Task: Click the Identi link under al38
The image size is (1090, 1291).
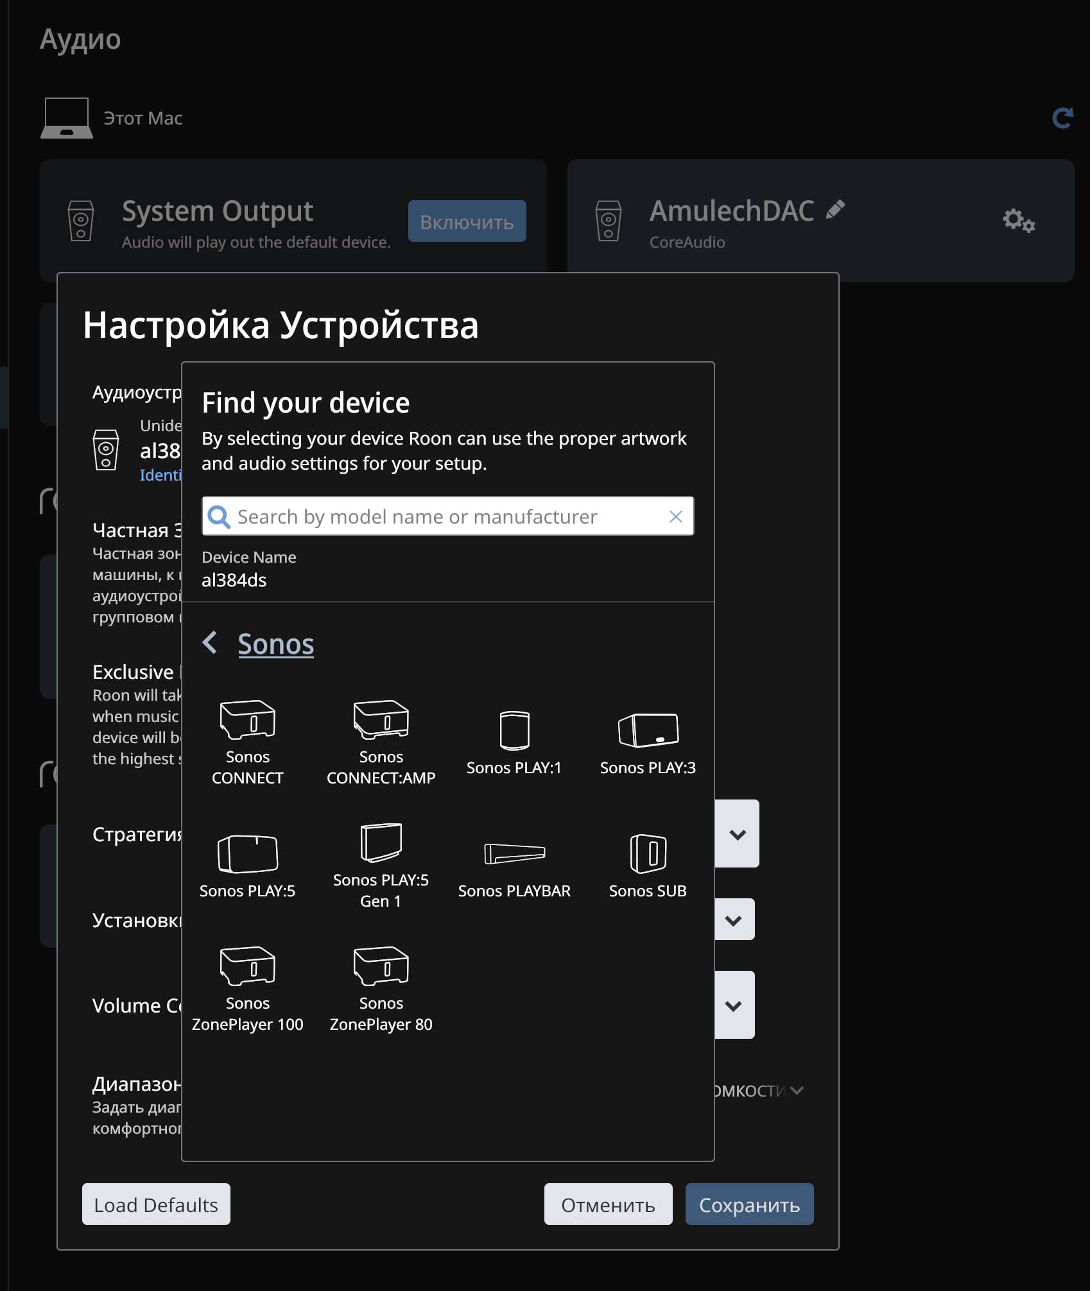Action: pos(160,475)
